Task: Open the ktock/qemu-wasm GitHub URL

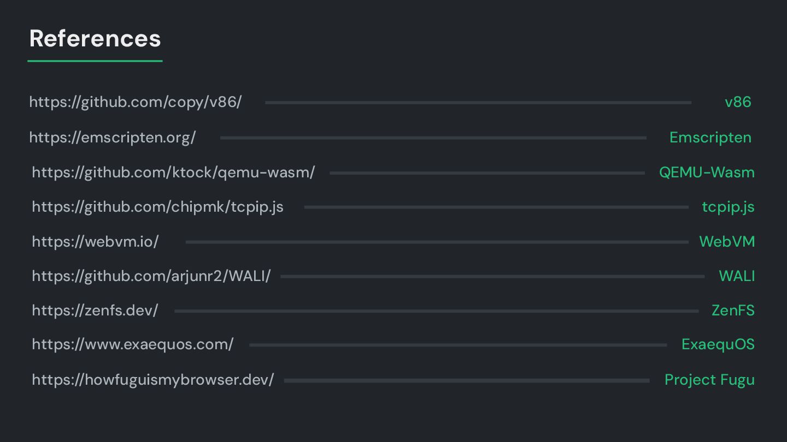Action: [x=173, y=172]
